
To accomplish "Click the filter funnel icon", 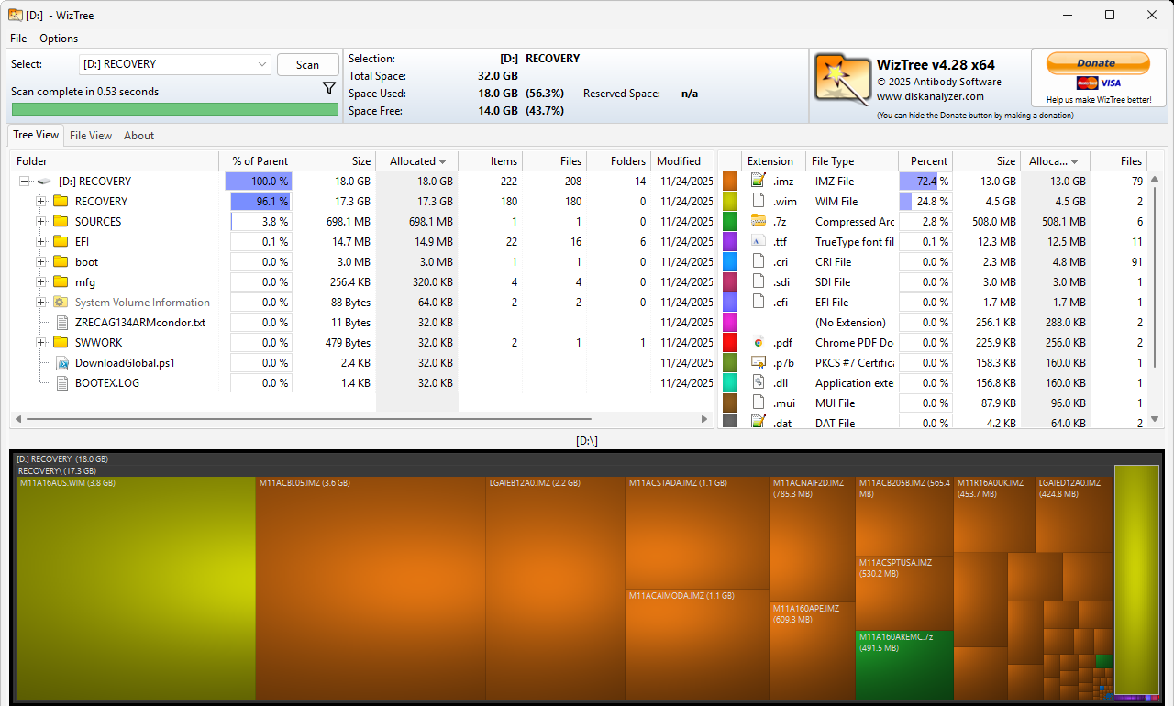I will [329, 89].
